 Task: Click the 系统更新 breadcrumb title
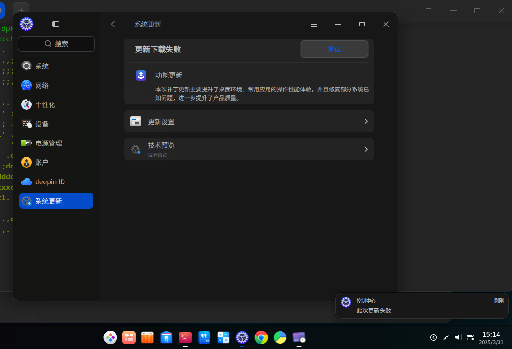coord(148,25)
